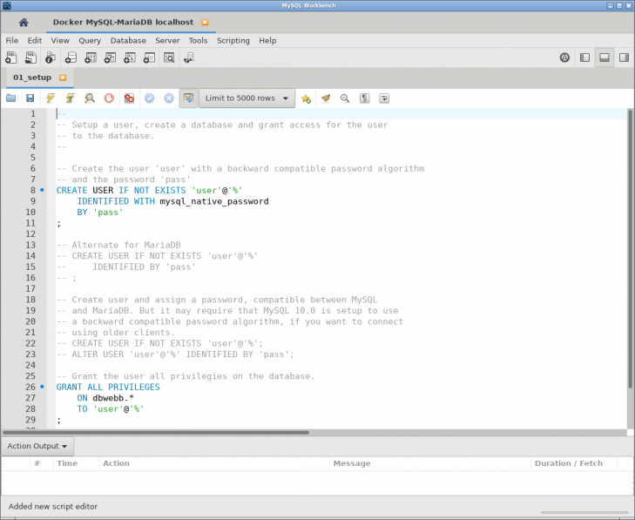This screenshot has width=635, height=520.
Task: Beautify query with broom icon
Action: 326,98
